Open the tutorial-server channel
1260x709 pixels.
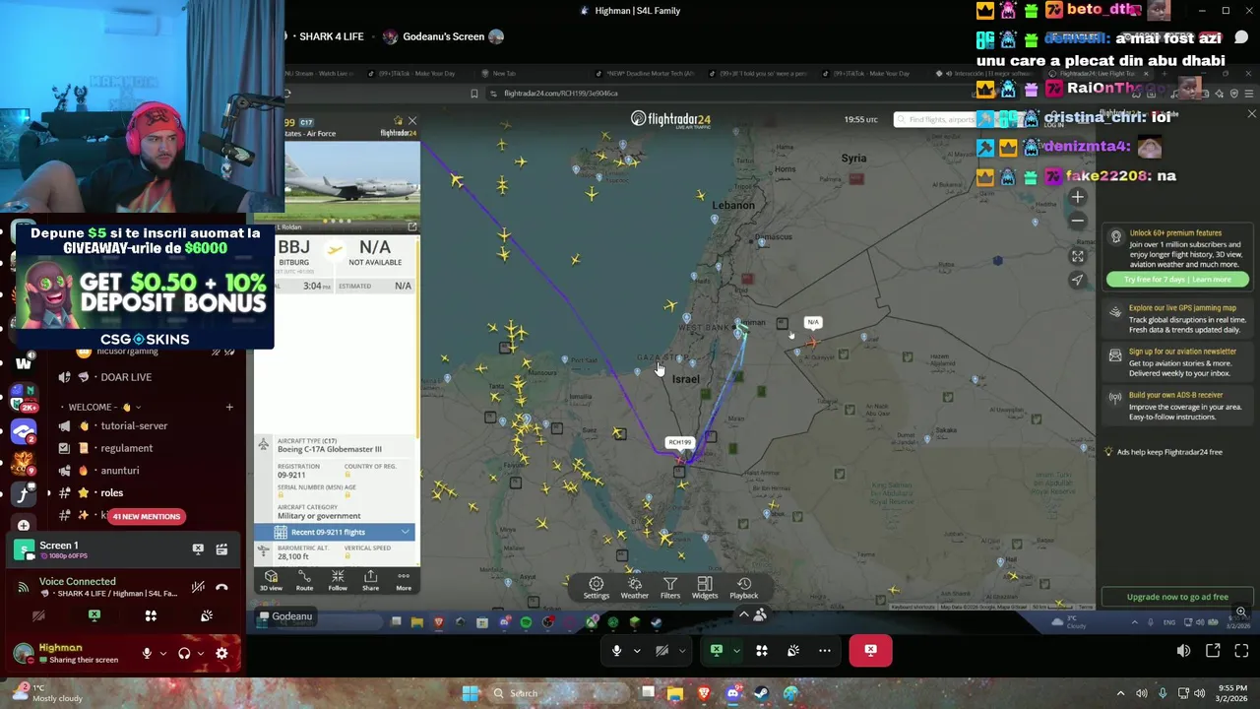click(x=134, y=425)
